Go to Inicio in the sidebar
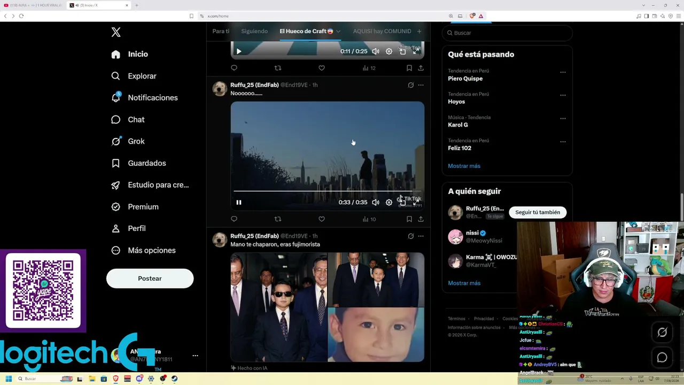 tap(130, 54)
